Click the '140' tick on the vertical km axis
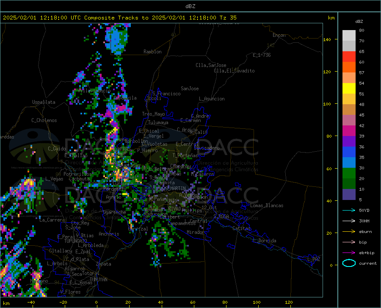This screenshot has height=308, width=381. pos(327,39)
